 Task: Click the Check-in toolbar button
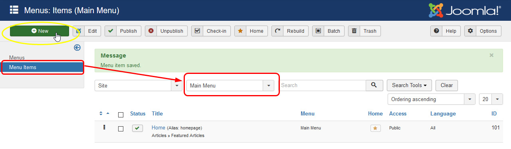tap(211, 31)
